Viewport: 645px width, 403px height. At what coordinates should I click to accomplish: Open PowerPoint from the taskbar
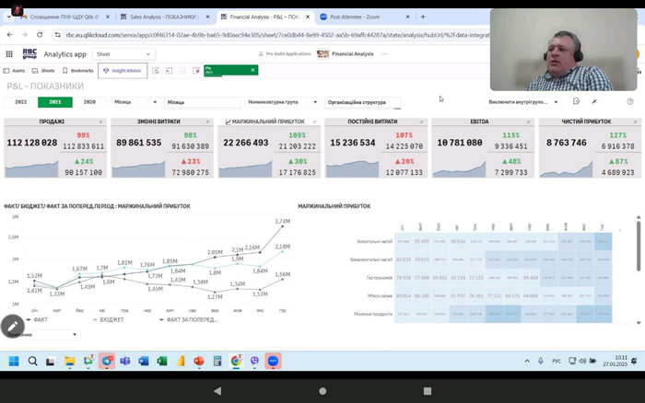197,362
